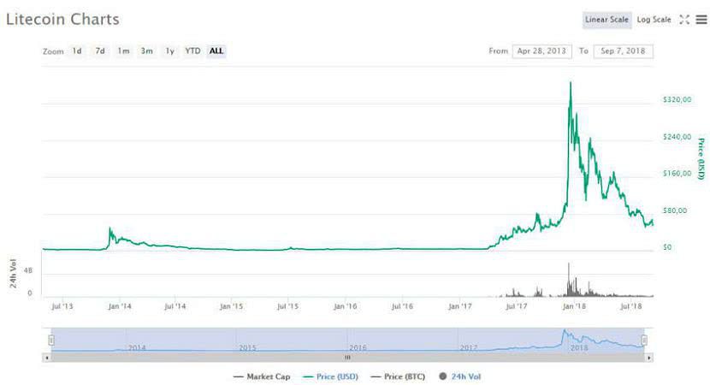The height and width of the screenshot is (385, 710).
Task: Click the navigator scrollbar thumb grip
Action: [347, 358]
